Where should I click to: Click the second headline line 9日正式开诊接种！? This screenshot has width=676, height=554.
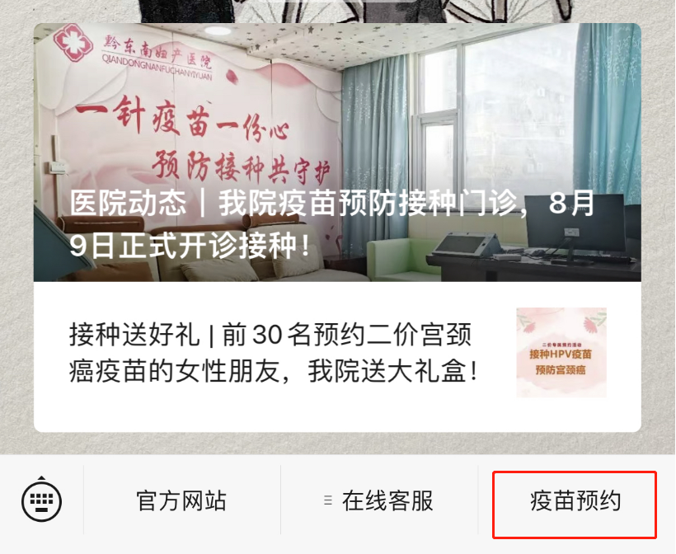click(x=190, y=246)
